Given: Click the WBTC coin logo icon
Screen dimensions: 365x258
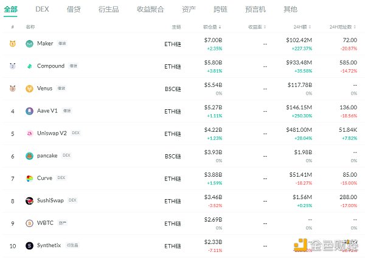Looking at the screenshot, I should point(29,223).
